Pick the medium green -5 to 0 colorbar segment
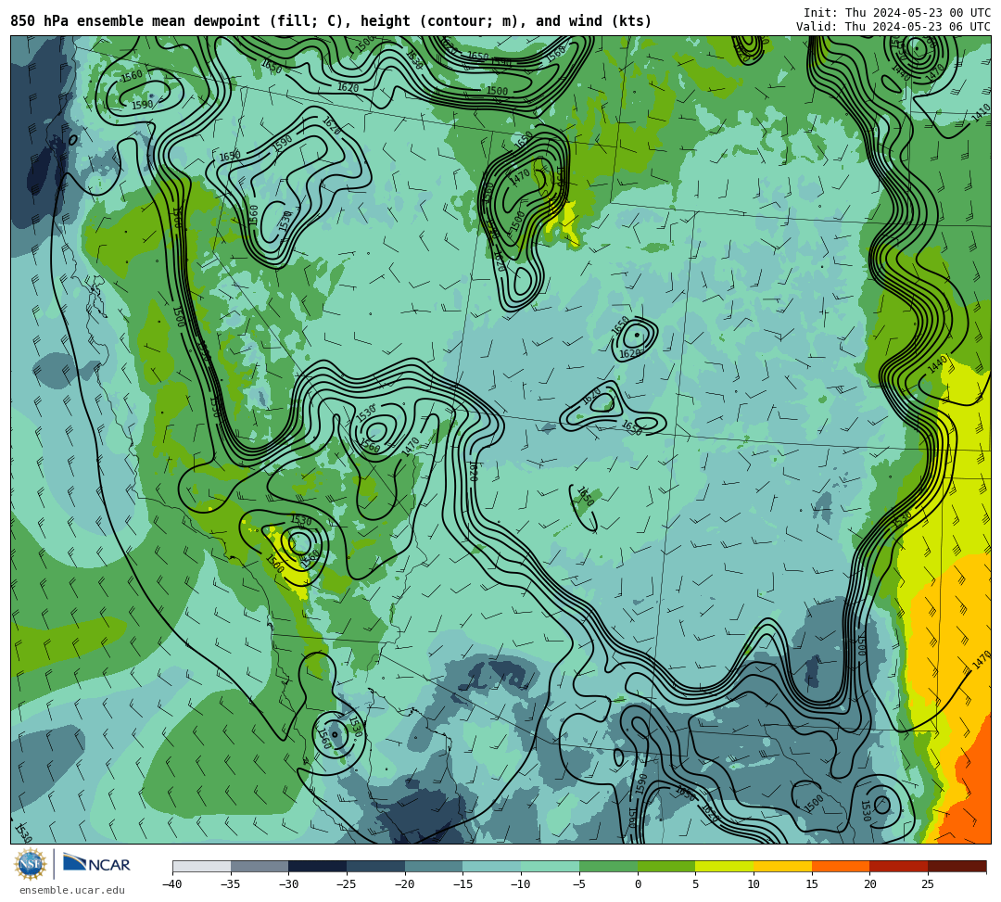1001x902 pixels. tap(608, 866)
